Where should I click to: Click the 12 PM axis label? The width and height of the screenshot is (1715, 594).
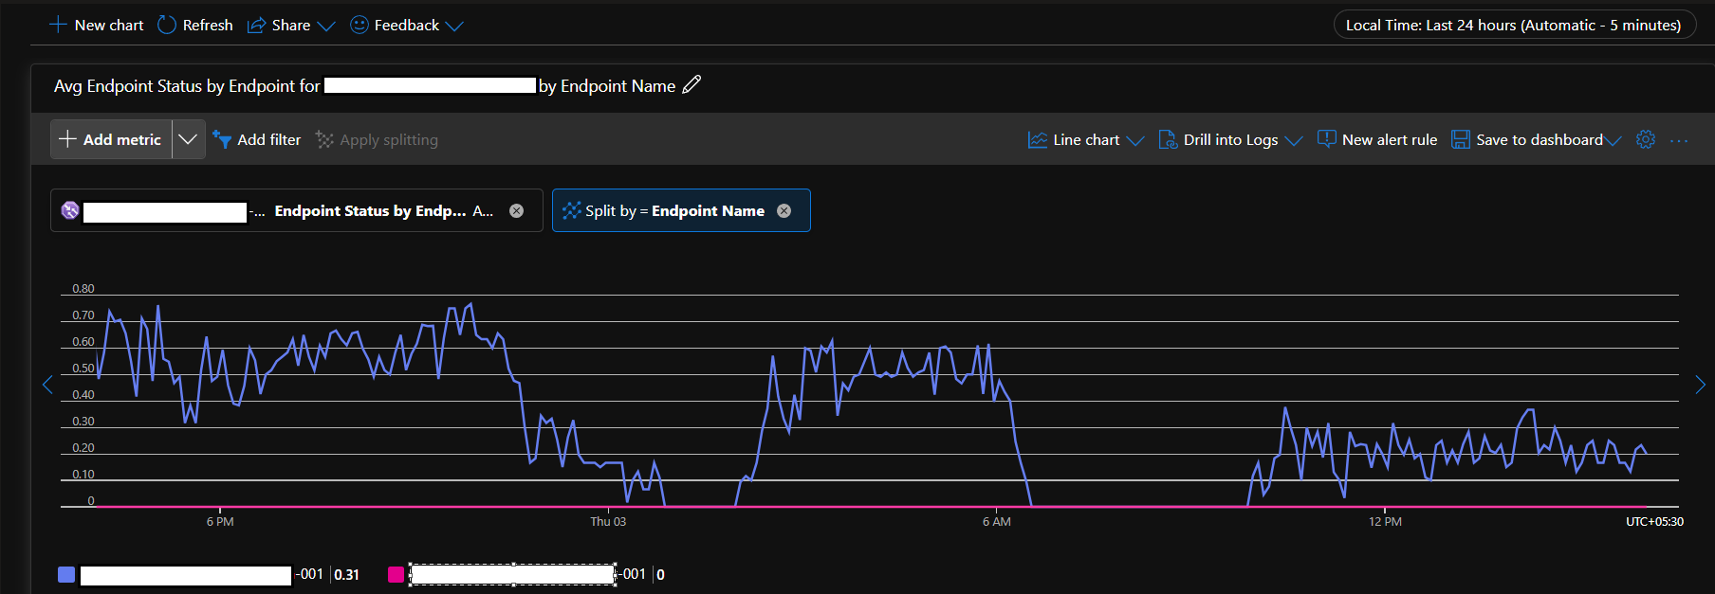[x=1385, y=522]
